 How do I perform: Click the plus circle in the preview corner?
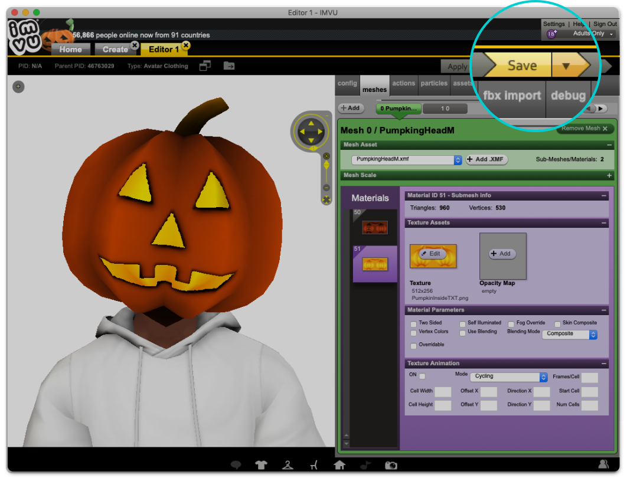click(x=18, y=86)
